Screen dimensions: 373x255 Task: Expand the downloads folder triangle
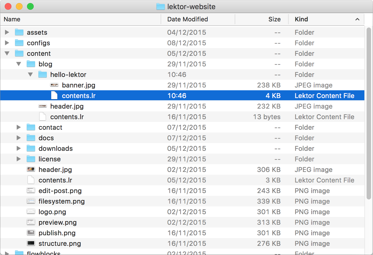click(19, 148)
